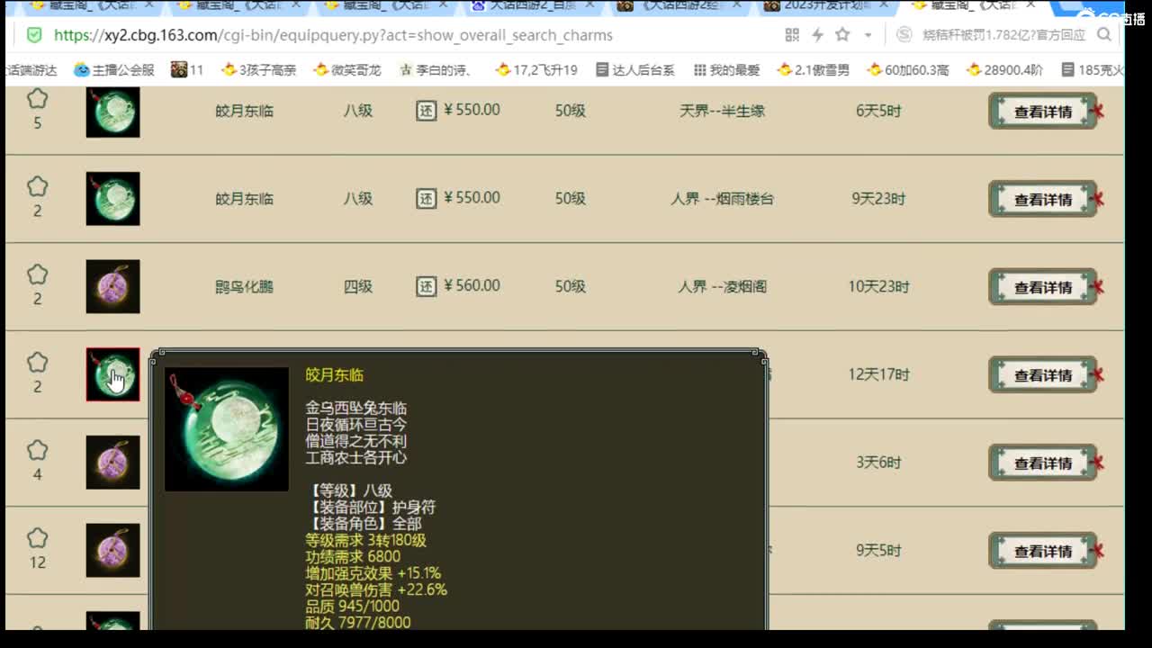Image resolution: width=1152 pixels, height=648 pixels.
Task: Click the purple 鹍鸟化鹏 charm thumbnail
Action: pos(112,286)
